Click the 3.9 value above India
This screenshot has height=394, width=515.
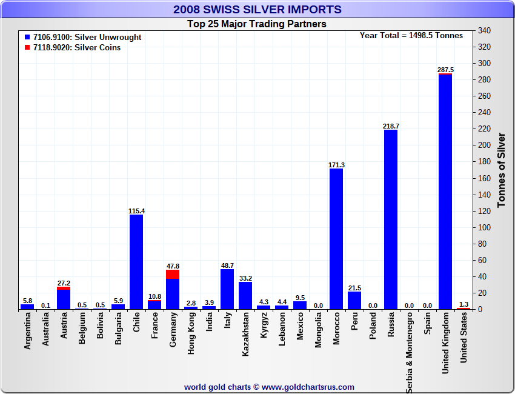(x=209, y=302)
